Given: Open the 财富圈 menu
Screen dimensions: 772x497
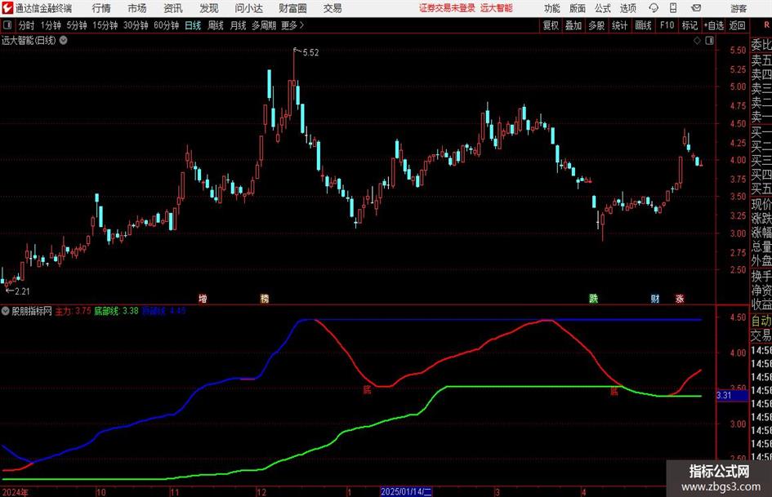Looking at the screenshot, I should tap(292, 8).
